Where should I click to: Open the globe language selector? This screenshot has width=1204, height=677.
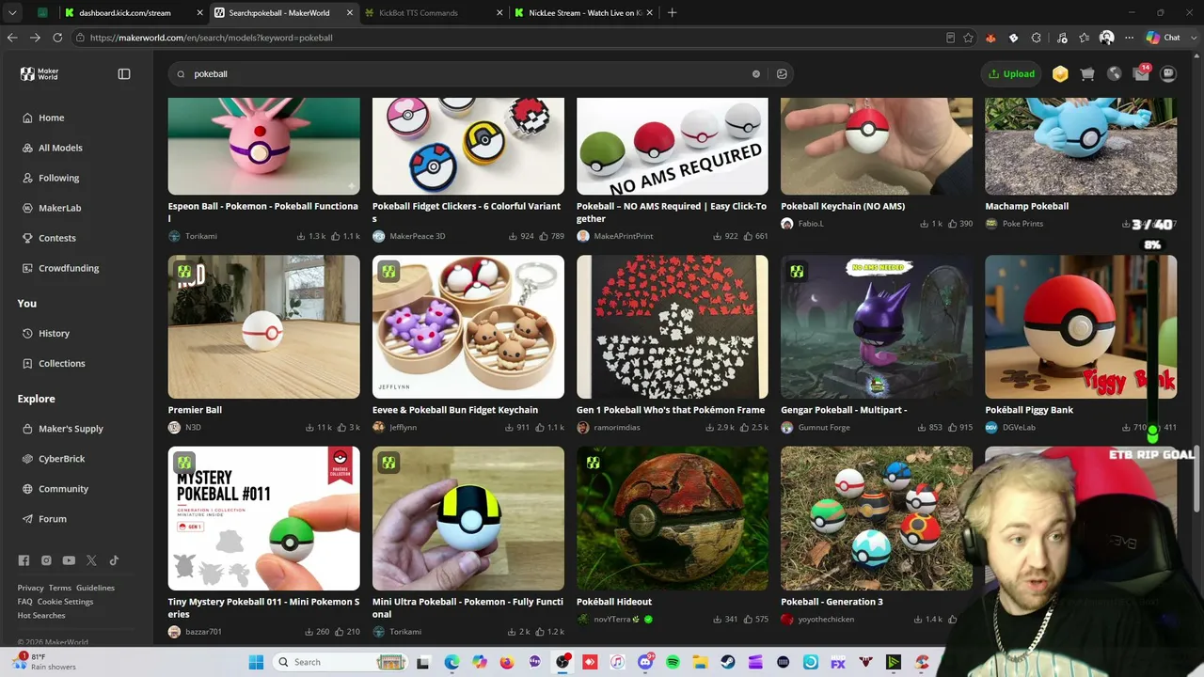coord(1115,73)
